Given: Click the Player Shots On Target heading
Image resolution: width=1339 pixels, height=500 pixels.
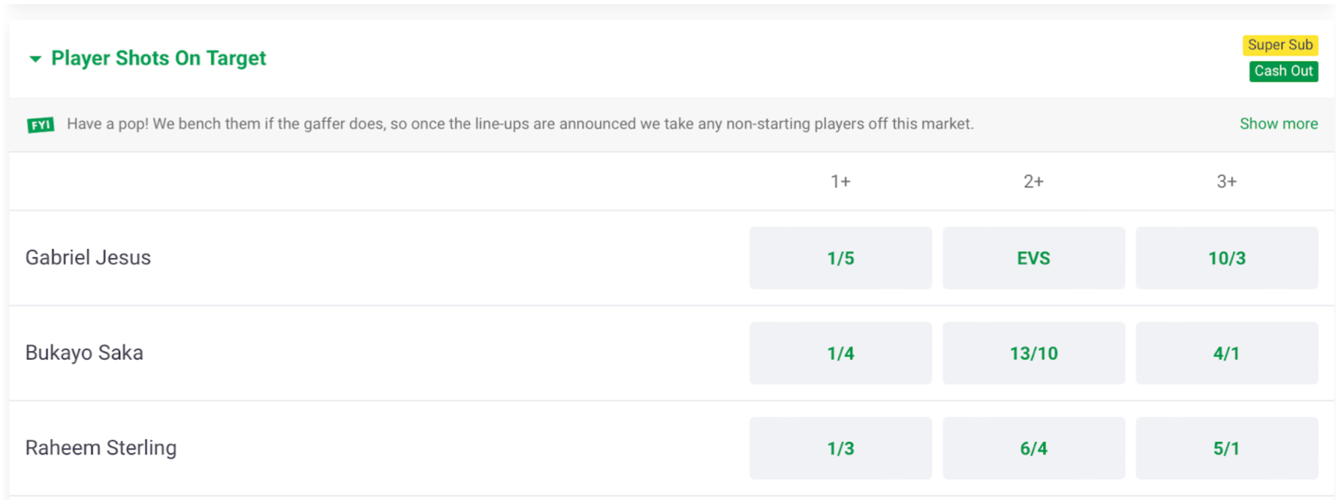Looking at the screenshot, I should pos(158,59).
